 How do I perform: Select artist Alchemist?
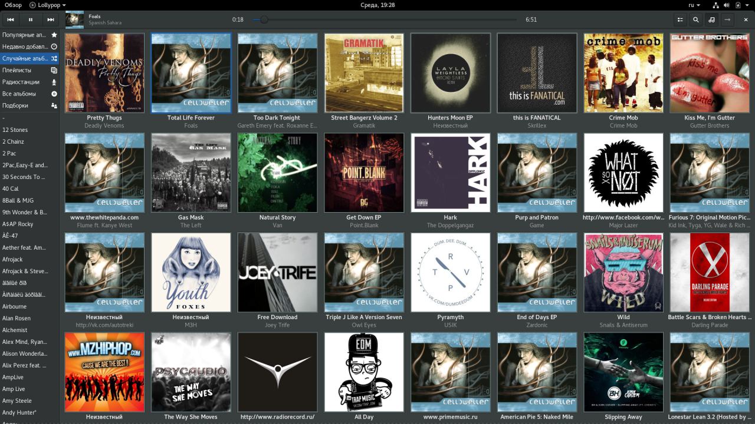29,330
